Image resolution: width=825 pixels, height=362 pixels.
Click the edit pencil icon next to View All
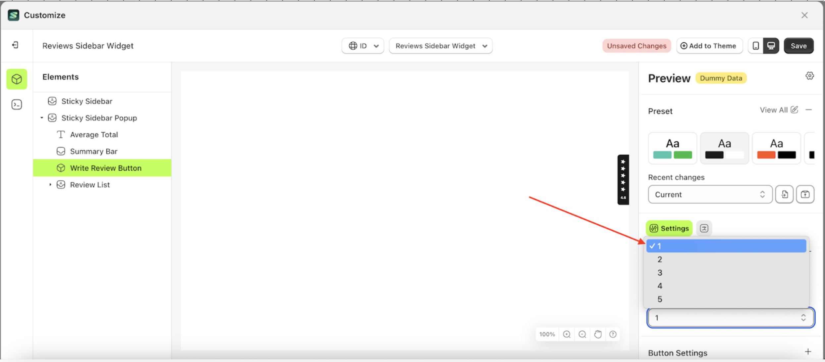795,110
